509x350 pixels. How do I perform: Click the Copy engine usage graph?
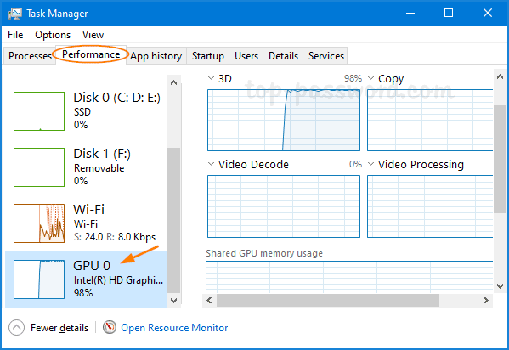click(430, 120)
